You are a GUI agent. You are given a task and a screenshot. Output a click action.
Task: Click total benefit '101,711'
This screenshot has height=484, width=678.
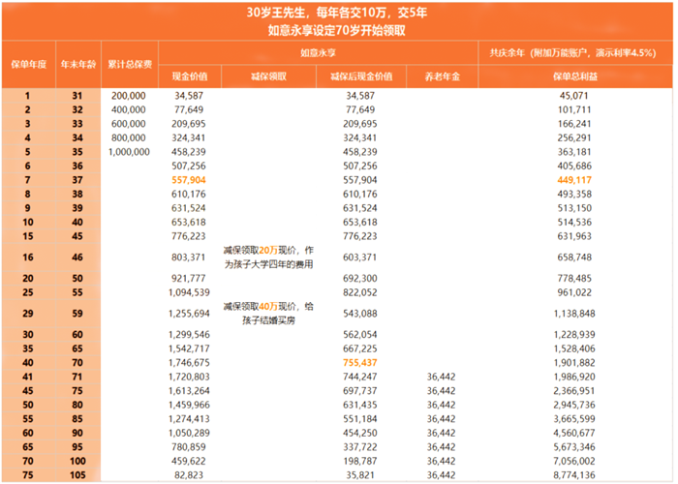(x=574, y=109)
